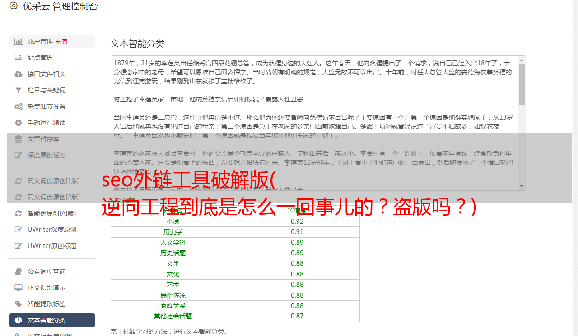Click the 0.88 confidence value for 文化
578x336 pixels.
click(x=297, y=274)
